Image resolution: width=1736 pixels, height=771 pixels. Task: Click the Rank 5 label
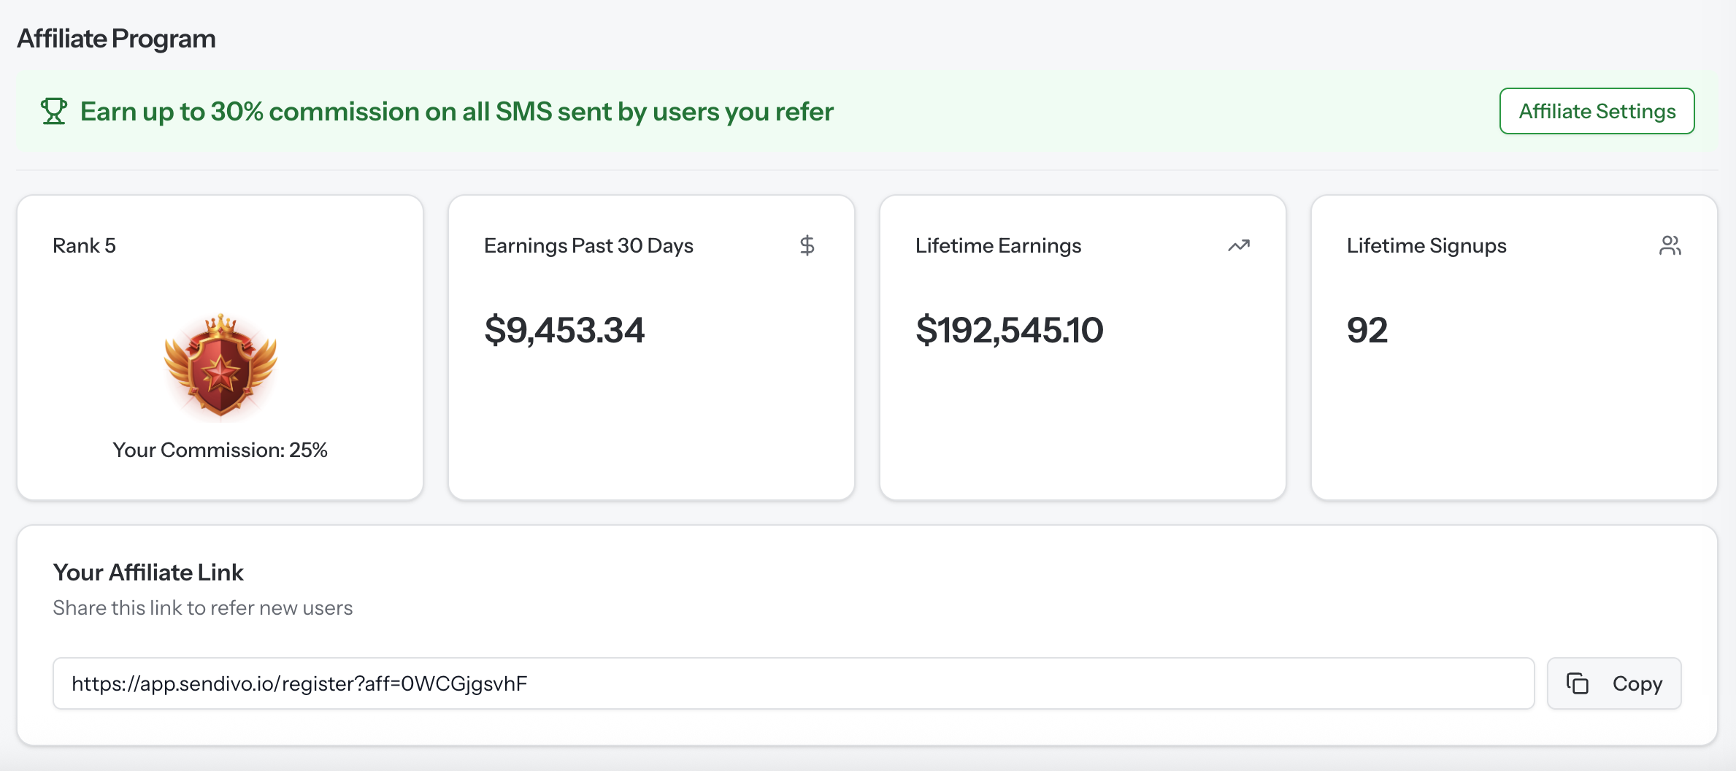pyautogui.click(x=84, y=245)
